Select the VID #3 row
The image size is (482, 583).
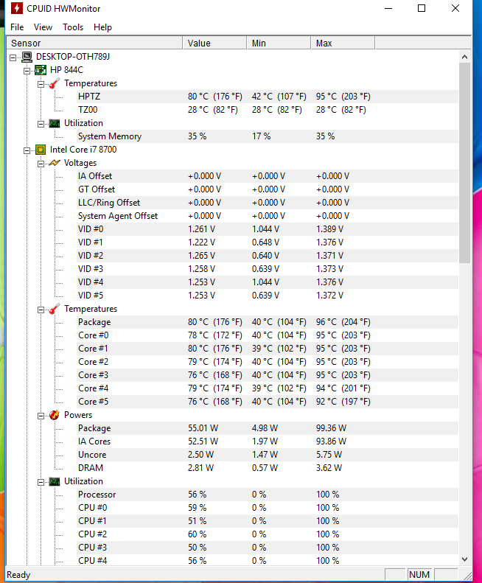267,269
